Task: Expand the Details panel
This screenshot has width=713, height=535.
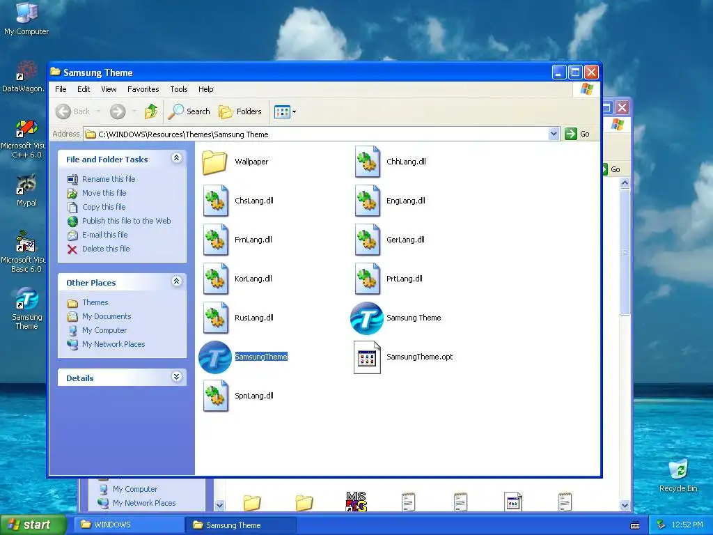Action: pyautogui.click(x=177, y=377)
